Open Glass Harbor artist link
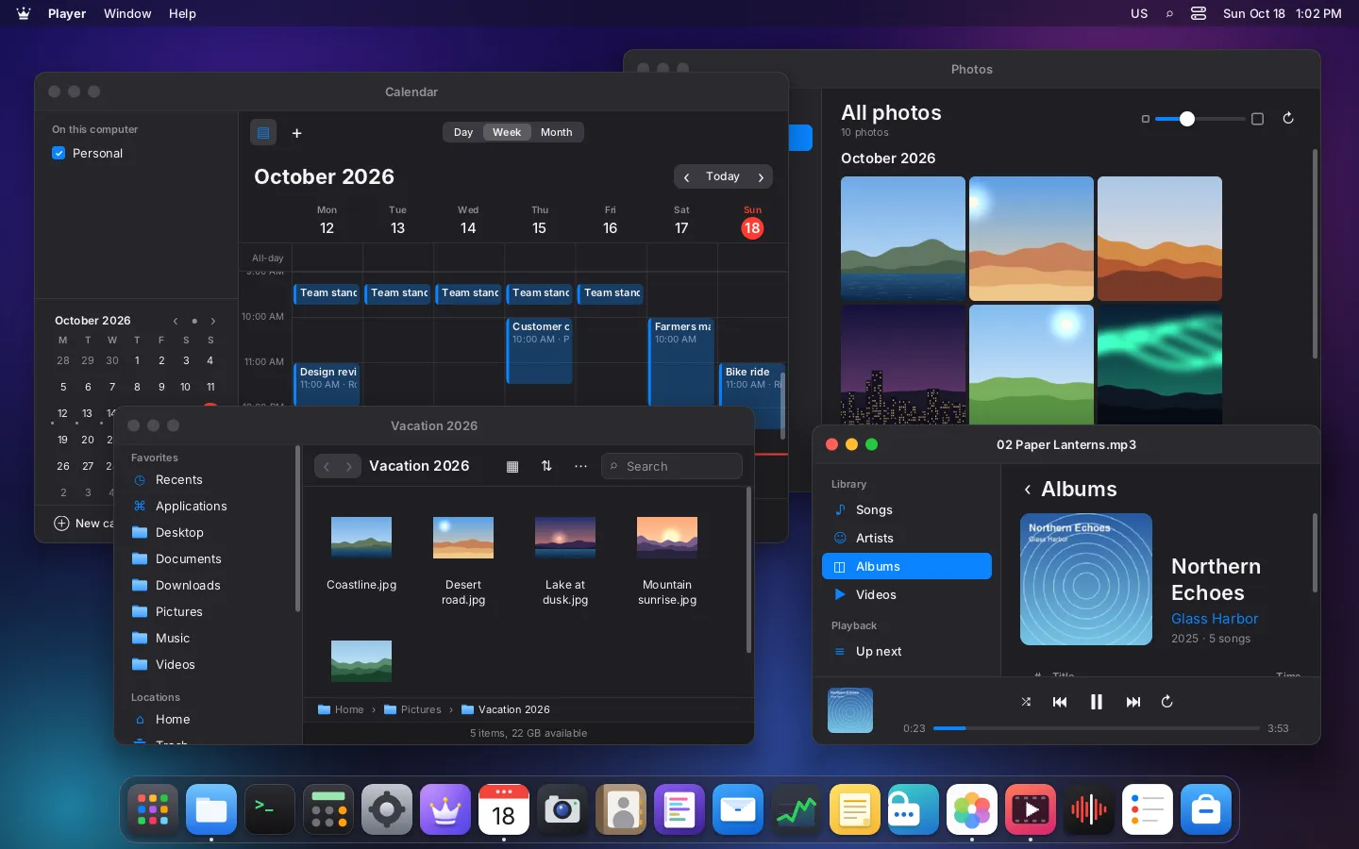The width and height of the screenshot is (1359, 849). 1215,619
